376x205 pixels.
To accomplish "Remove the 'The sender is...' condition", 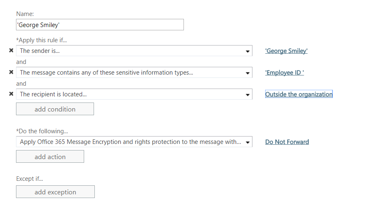I will click(11, 50).
